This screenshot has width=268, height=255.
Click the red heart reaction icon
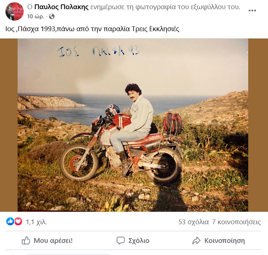[18, 221]
